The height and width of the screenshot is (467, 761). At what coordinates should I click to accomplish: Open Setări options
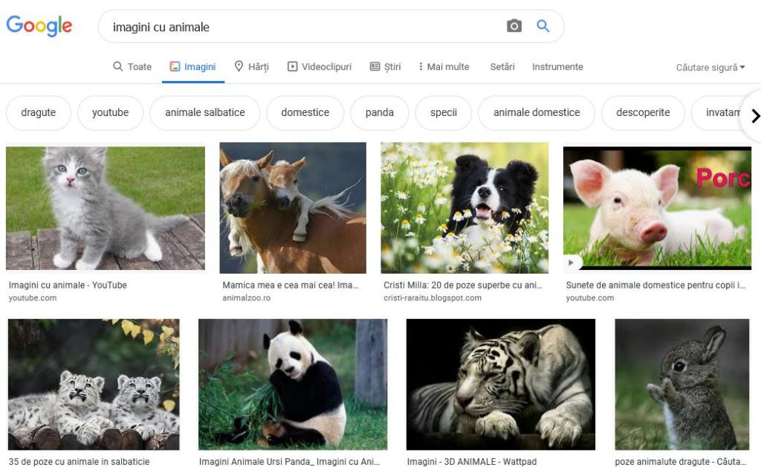pos(502,67)
